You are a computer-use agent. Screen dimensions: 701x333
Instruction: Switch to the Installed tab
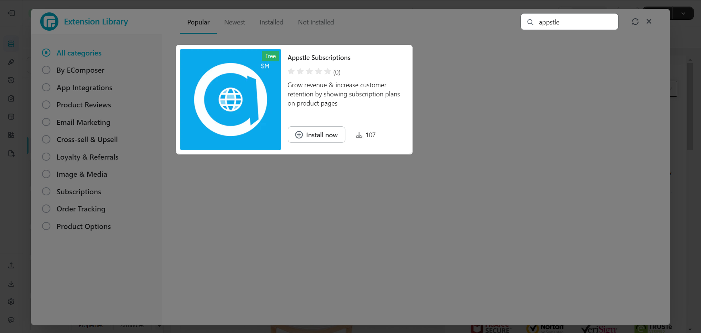coord(271,22)
